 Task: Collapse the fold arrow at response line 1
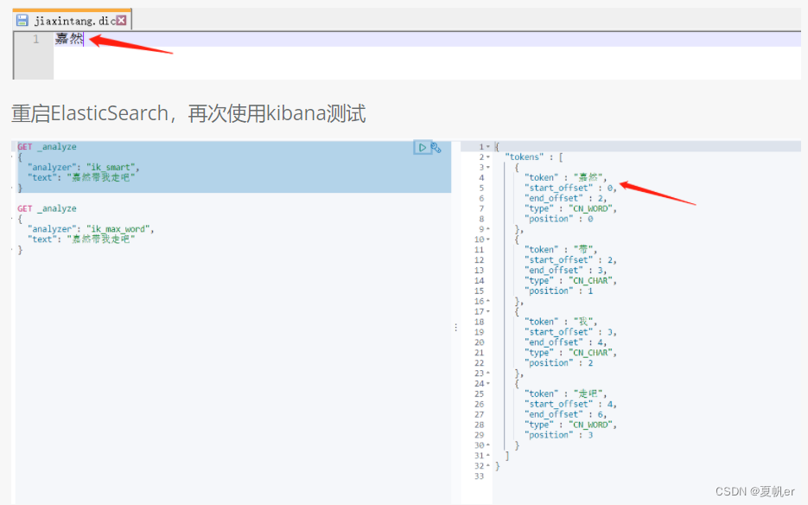[488, 147]
